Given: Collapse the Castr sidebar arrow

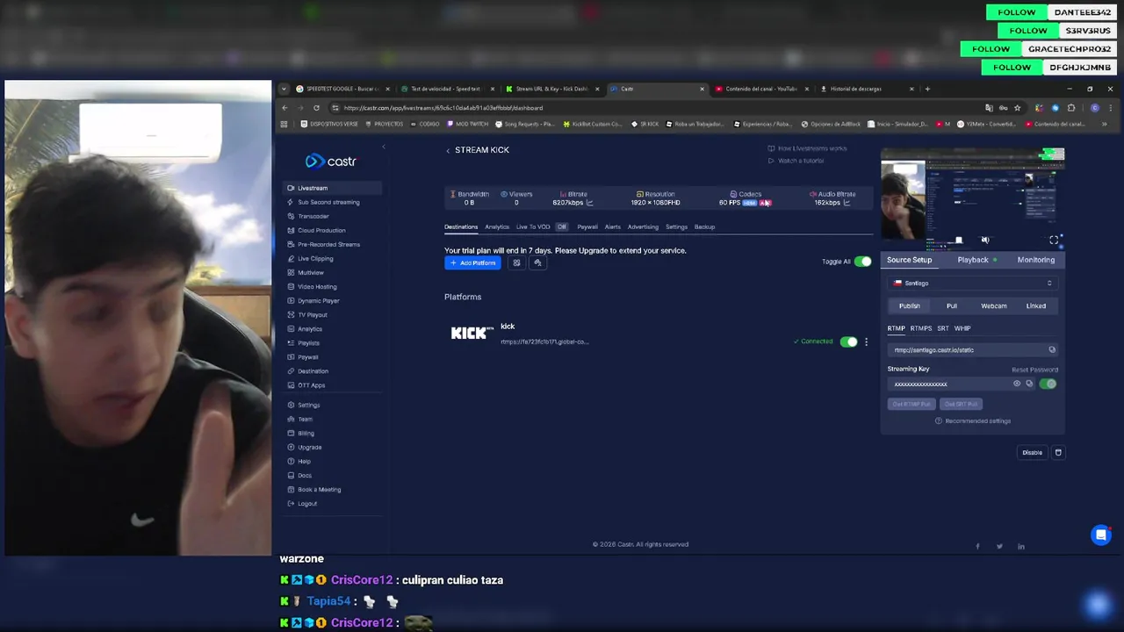Looking at the screenshot, I should (383, 147).
